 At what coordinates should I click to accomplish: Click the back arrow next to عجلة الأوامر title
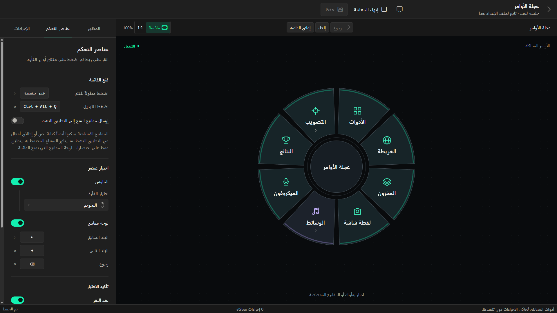(548, 9)
